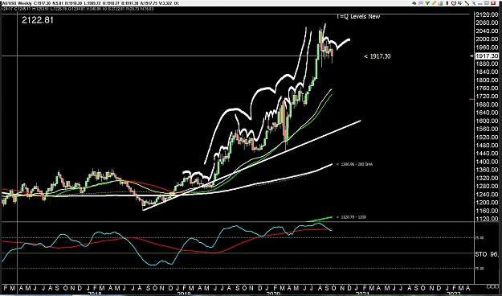Minimize the chart window
Screen dimensions: 502x296
pyautogui.click(x=480, y=3)
